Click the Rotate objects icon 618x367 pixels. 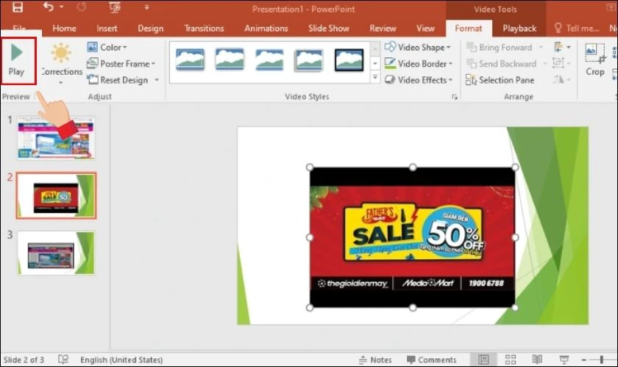coord(562,80)
